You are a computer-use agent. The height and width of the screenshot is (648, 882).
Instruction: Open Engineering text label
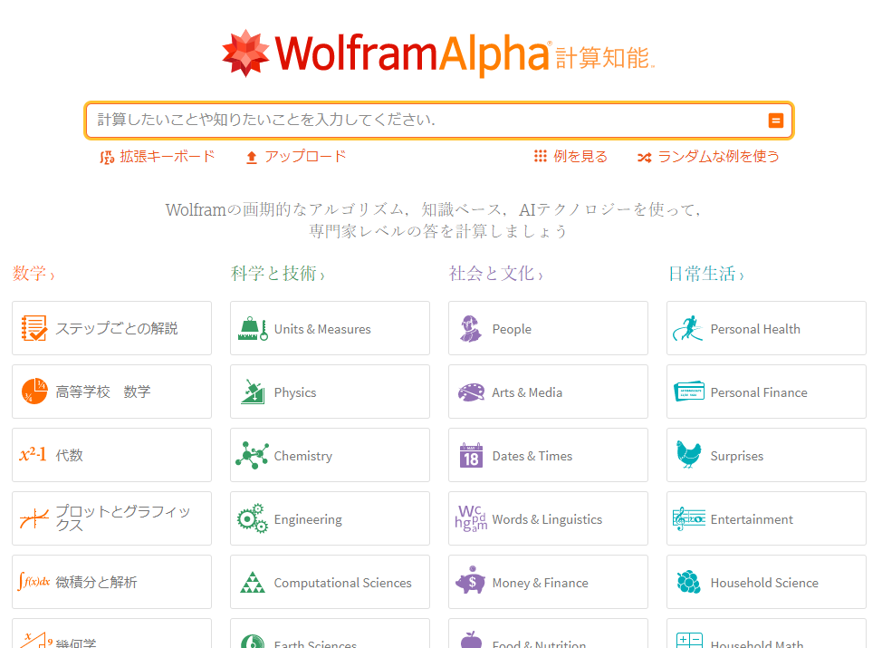pos(308,519)
